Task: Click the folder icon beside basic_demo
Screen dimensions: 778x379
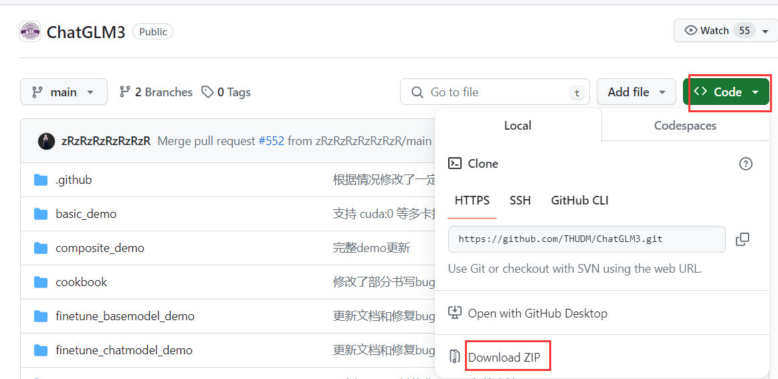Action: pos(41,214)
